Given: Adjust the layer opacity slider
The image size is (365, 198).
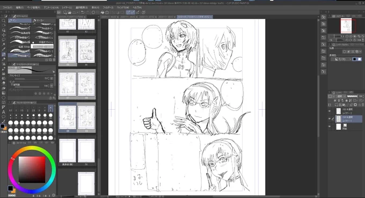Looking at the screenshot, I should click(352, 96).
